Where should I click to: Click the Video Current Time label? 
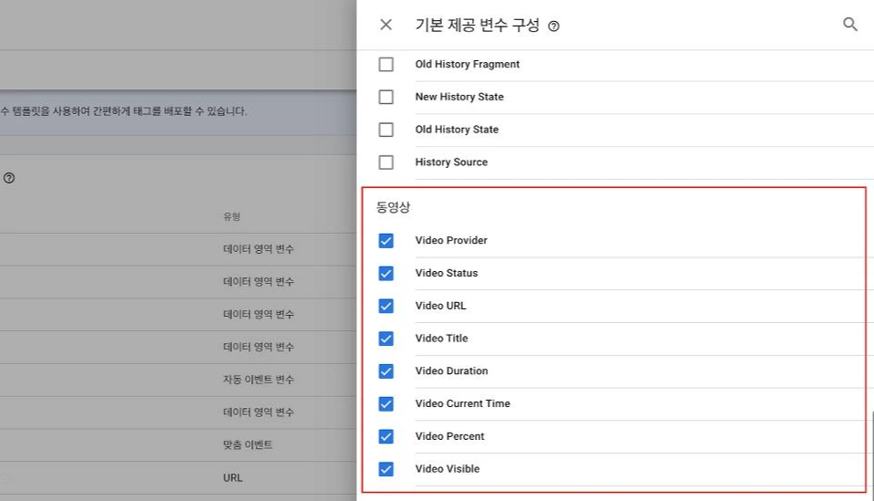(x=463, y=403)
